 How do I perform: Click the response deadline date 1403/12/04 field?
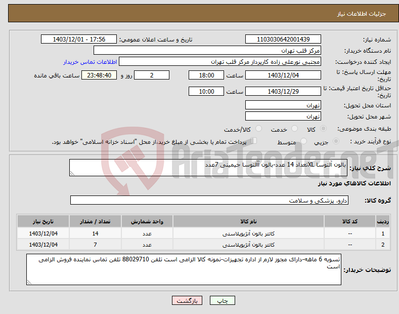283,75
